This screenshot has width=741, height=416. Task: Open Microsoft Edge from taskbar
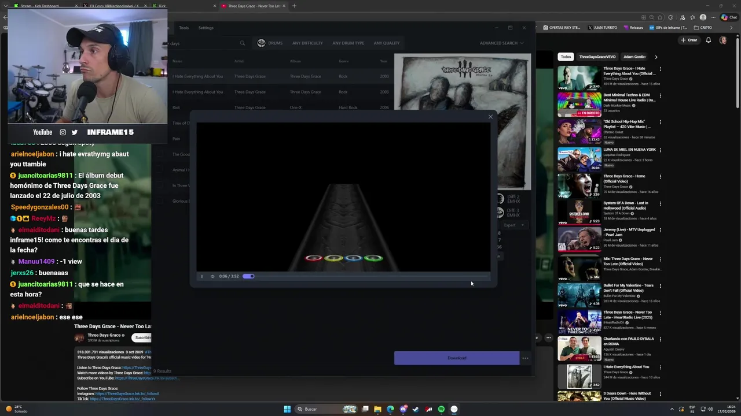pos(390,409)
